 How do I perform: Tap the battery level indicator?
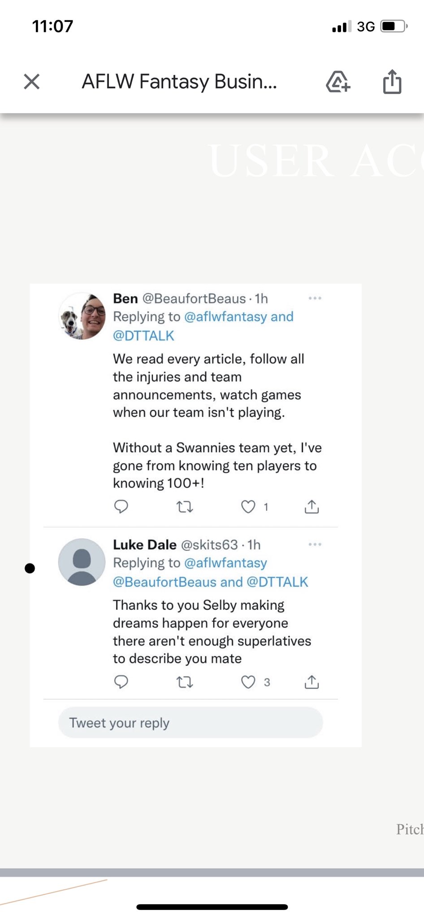392,26
